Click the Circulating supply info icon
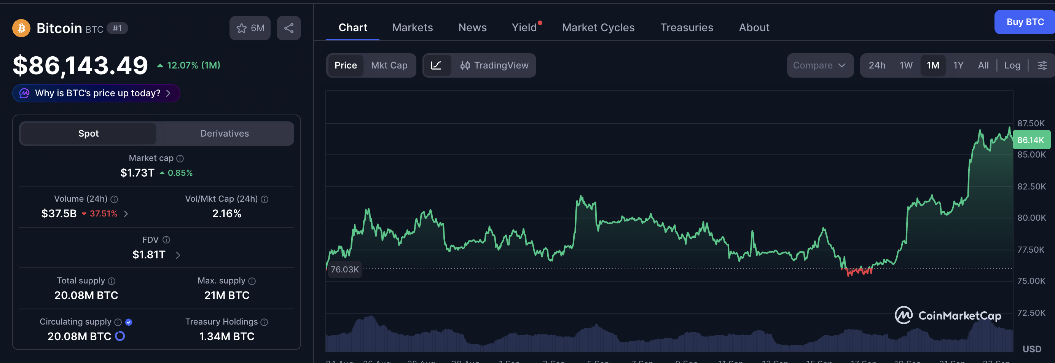The image size is (1055, 363). click(118, 322)
